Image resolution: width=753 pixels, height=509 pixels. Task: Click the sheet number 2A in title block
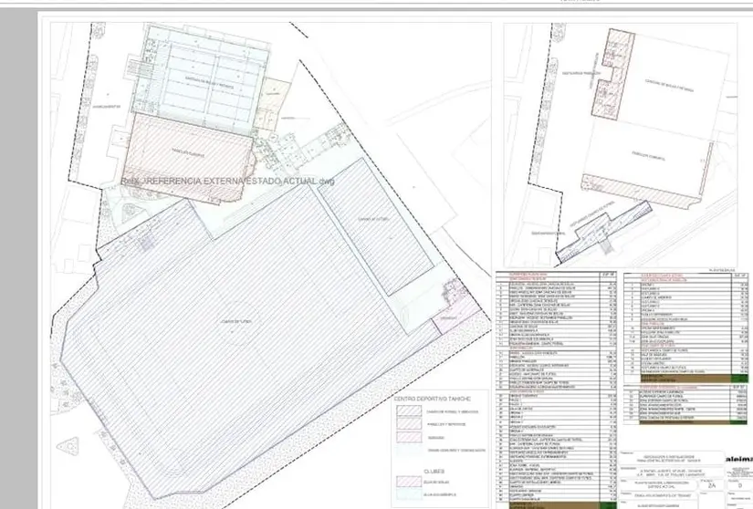711,486
